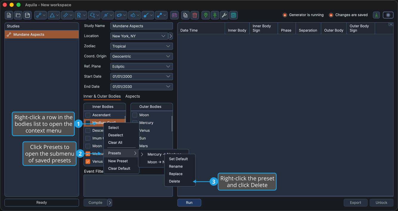Viewport: 398px width, 211px height.
Task: Click the green download arrow icon
Action: pos(377,15)
